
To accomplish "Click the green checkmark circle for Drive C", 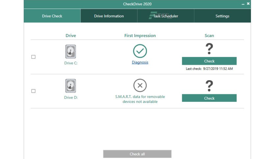I will tap(140, 51).
